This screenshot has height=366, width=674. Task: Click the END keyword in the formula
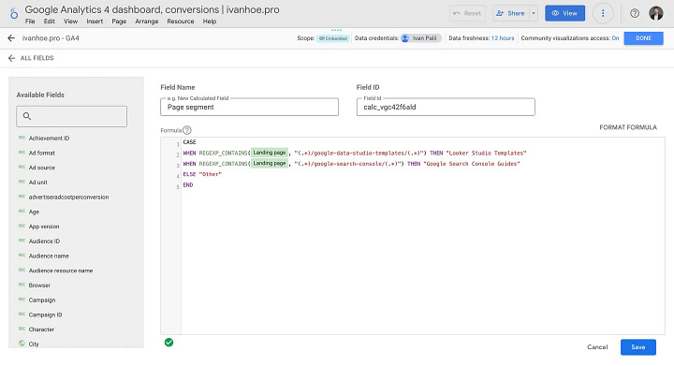point(188,185)
